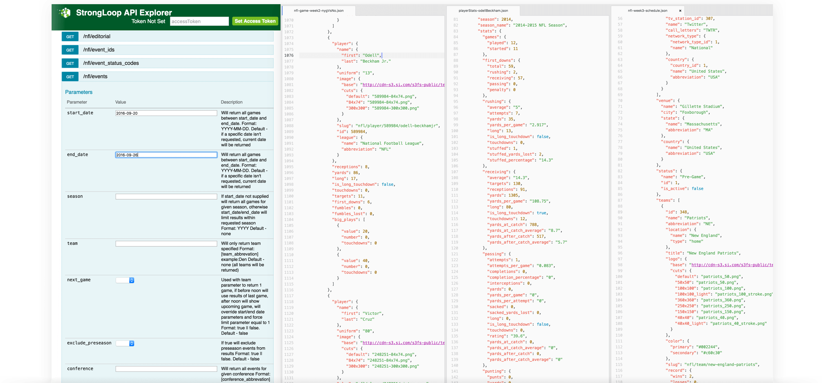The width and height of the screenshot is (822, 383).
Task: Focus the team parameter input
Action: (x=166, y=244)
